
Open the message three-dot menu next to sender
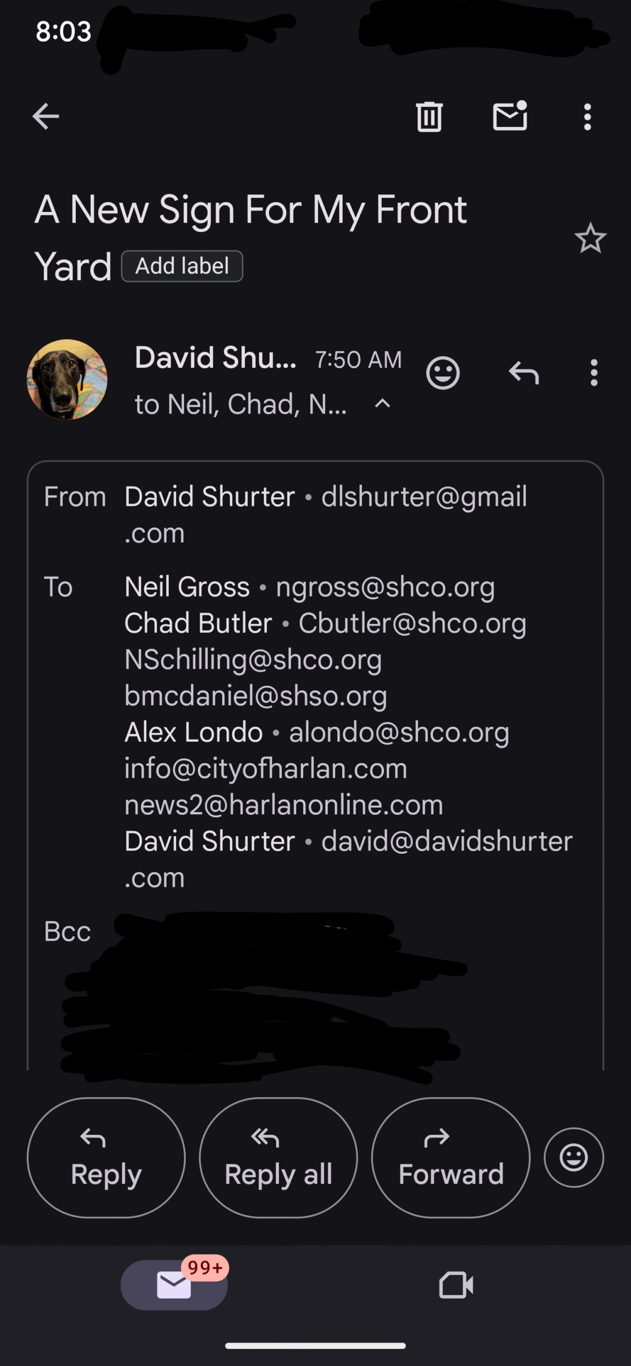pyautogui.click(x=594, y=372)
